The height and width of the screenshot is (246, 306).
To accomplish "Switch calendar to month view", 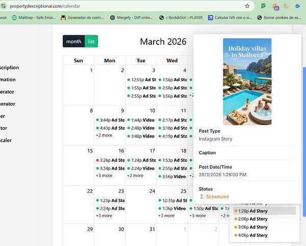I will click(x=73, y=41).
